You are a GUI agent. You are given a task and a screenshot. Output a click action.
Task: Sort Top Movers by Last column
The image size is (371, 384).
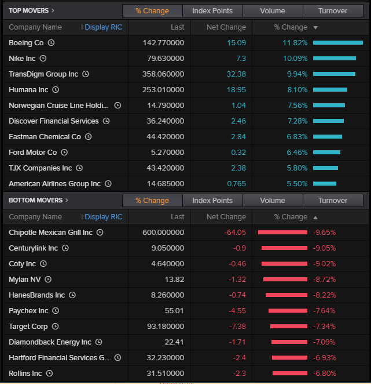tap(178, 27)
